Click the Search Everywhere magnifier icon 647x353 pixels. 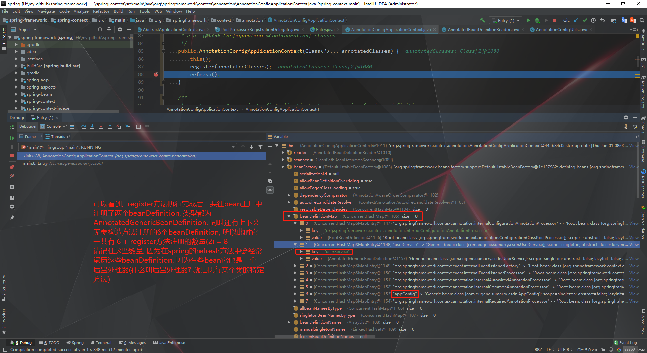tap(642, 20)
